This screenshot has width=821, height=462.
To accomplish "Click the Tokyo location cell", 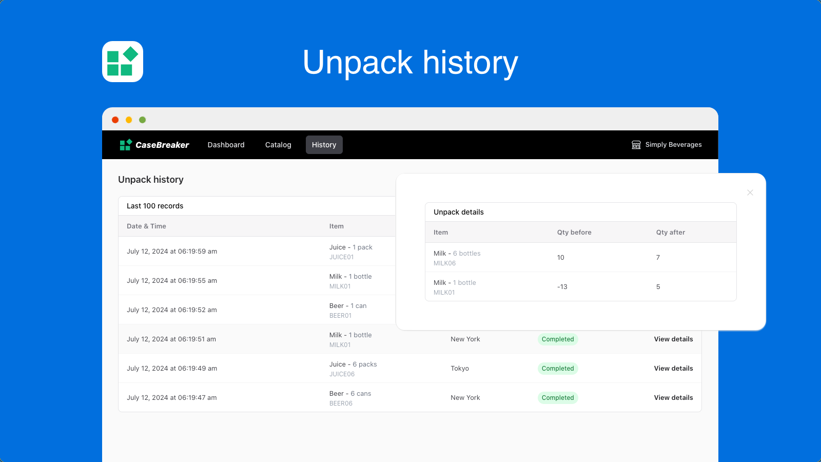I will pos(460,369).
